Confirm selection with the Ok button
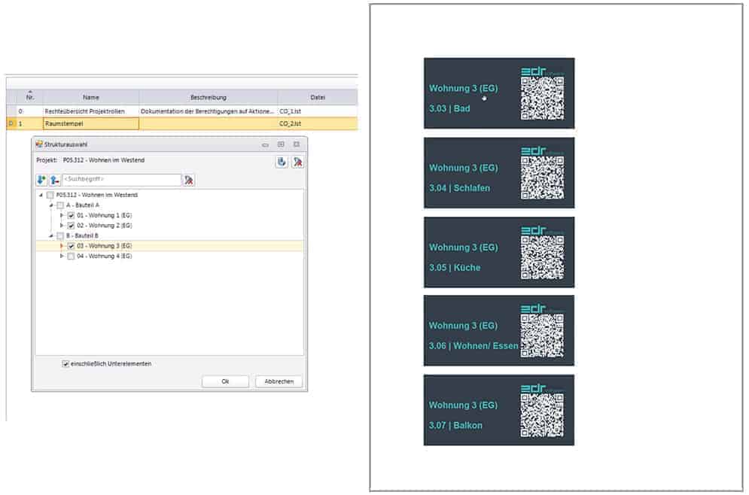This screenshot has width=749, height=495. click(x=225, y=381)
